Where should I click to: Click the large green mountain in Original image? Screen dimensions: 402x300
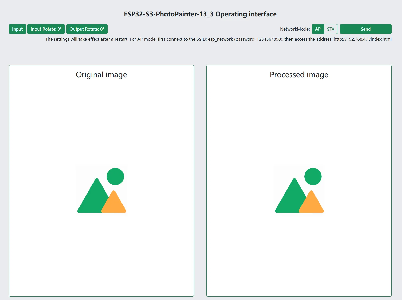(94, 200)
